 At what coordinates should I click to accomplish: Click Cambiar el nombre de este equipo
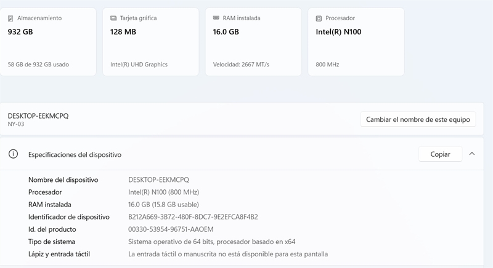(x=417, y=119)
